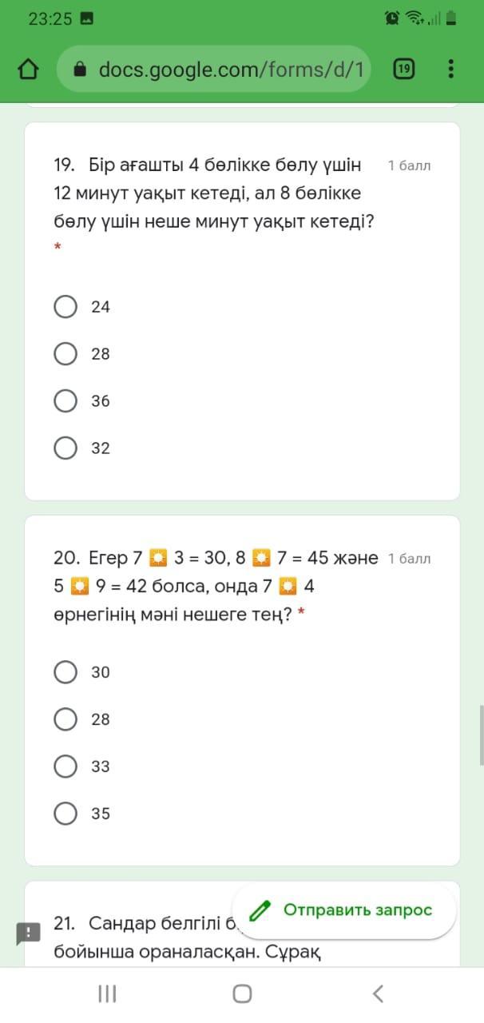484x1023 pixels.
Task: Select answer 32 for question 19
Action: click(x=65, y=448)
